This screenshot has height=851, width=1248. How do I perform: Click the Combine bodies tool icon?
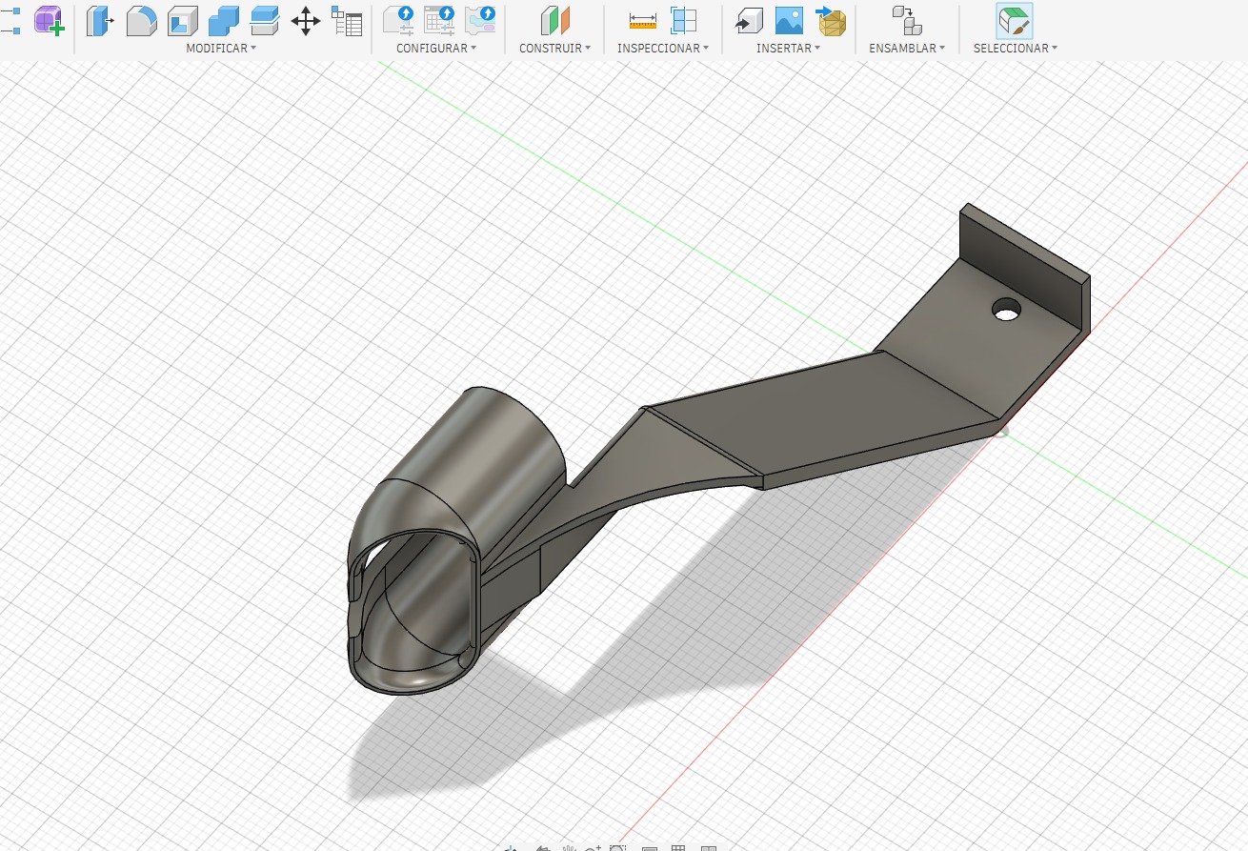point(223,20)
